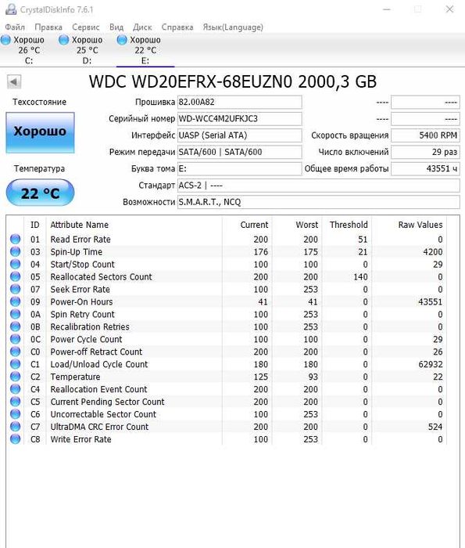Click status orb of Recalibration Retries row

coord(16,326)
